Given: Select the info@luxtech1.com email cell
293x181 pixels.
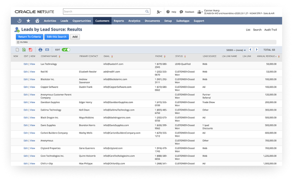Looking at the screenshot, I should click(x=113, y=64).
